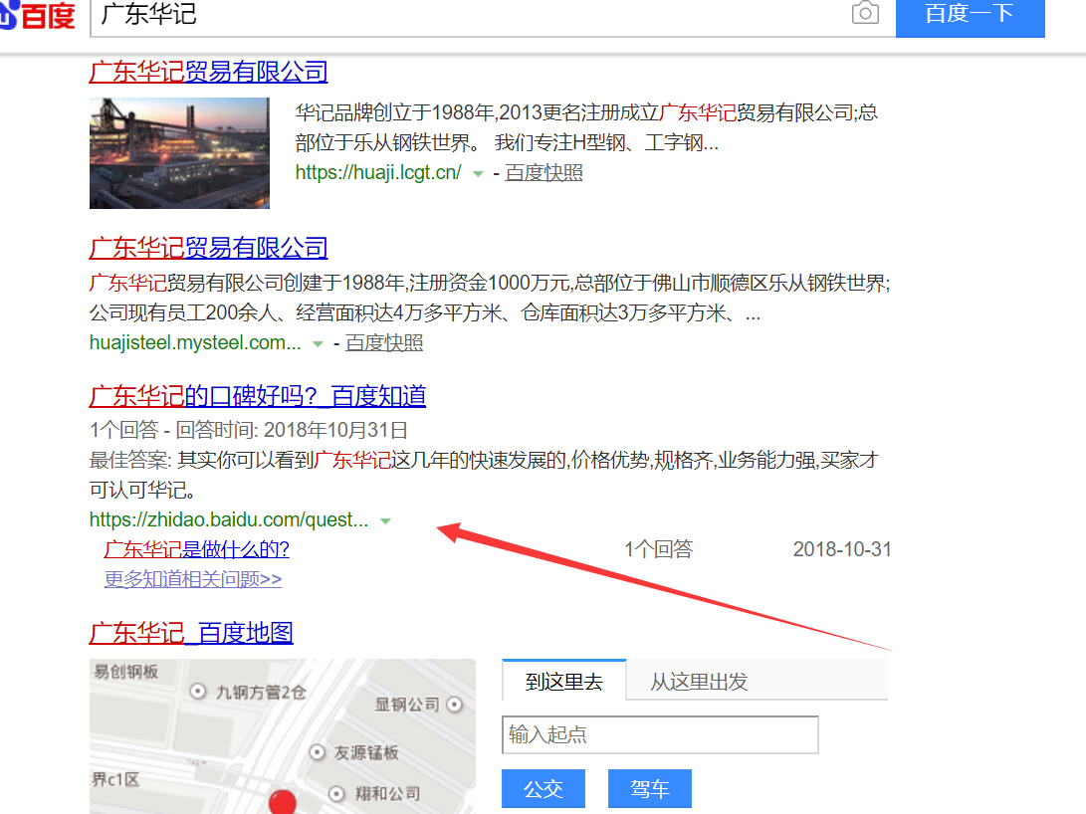
Task: Open huajisteel.mysteel.com URL link
Action: click(195, 342)
